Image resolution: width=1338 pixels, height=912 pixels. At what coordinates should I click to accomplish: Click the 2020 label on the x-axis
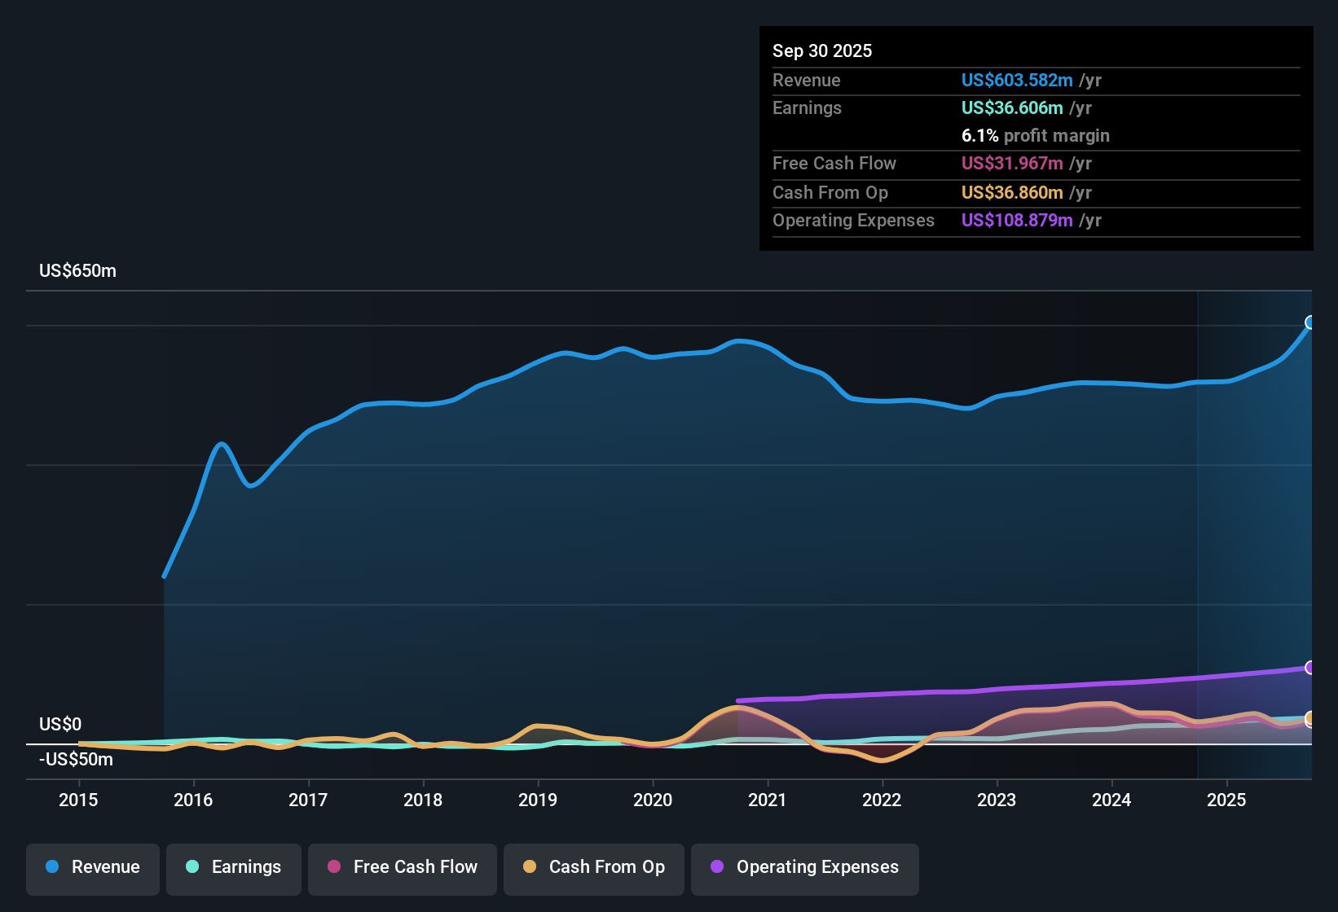653,800
